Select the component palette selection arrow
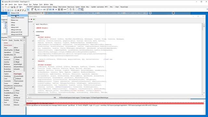Image resolution: width=208 pixels, height=117 pixels. (x=28, y=9)
